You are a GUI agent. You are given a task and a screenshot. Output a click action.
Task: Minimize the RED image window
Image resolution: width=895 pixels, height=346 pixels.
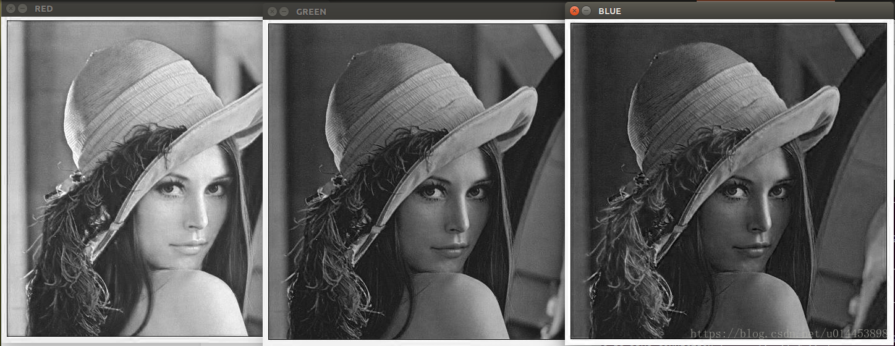click(x=23, y=9)
